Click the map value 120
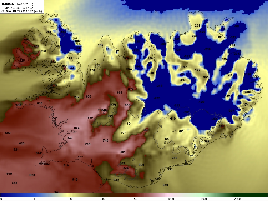This screenshot has height=201, width=268. 92,70
